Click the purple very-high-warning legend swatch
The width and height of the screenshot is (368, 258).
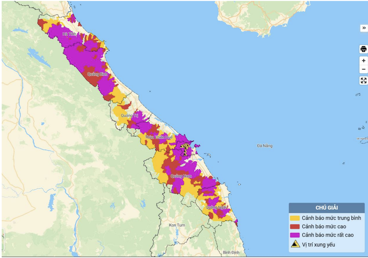point(295,235)
